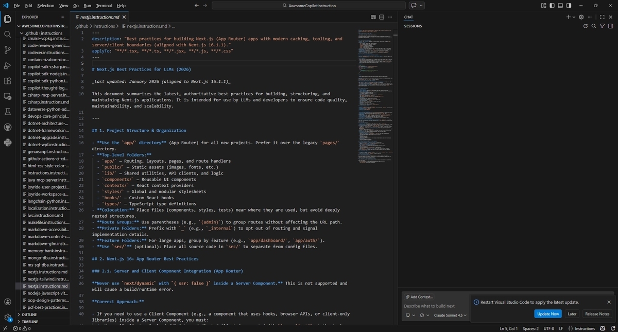Screen dimensions: 618x332
Task: Open errors and warnings count in status bar
Action: [22, 328]
